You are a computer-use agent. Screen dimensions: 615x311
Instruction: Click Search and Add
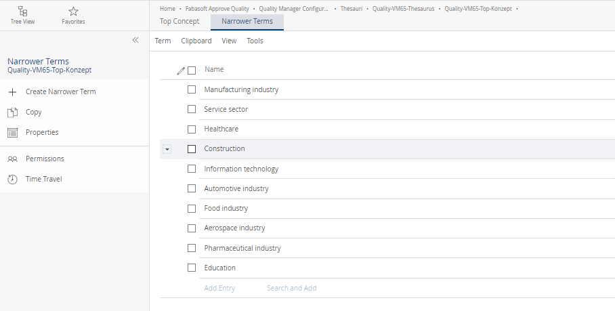(291, 288)
